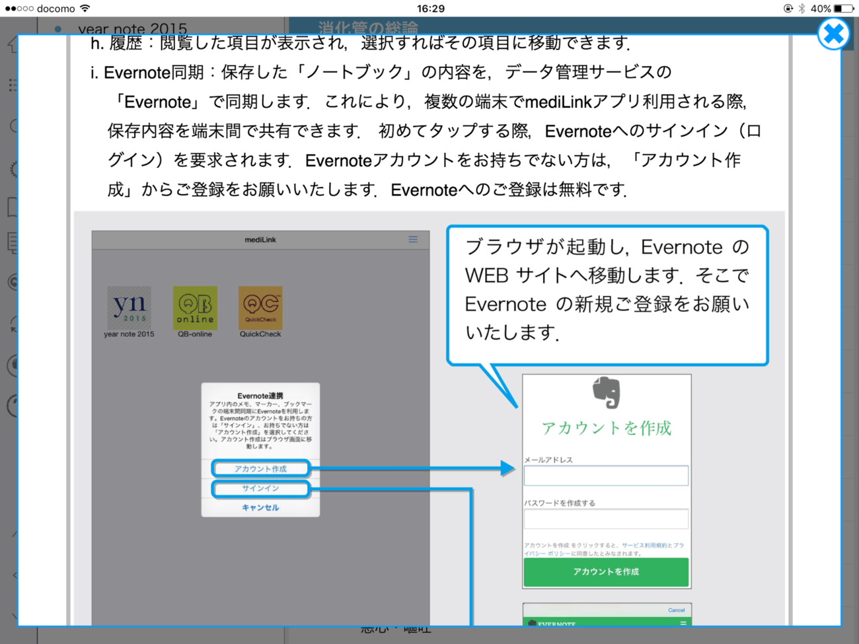Viewport: 859px width, 644px height.
Task: Tap the year note 2015 app icon
Action: (130, 308)
